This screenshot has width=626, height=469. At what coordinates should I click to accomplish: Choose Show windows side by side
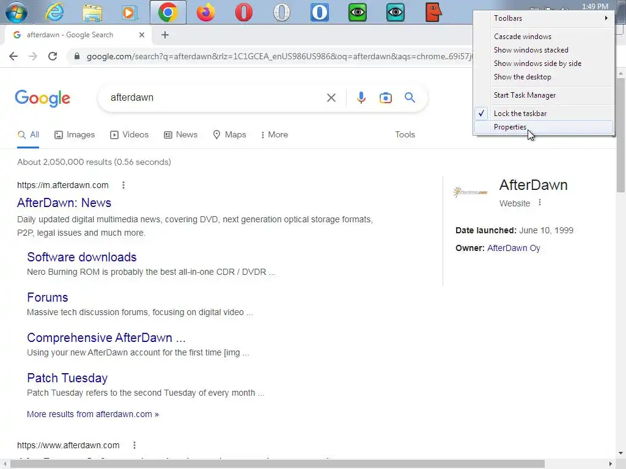(x=543, y=64)
